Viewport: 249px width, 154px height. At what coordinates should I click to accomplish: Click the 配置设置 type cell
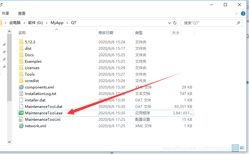(x=143, y=120)
